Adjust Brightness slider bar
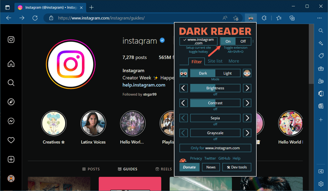This screenshot has width=328, height=191. 215,88
